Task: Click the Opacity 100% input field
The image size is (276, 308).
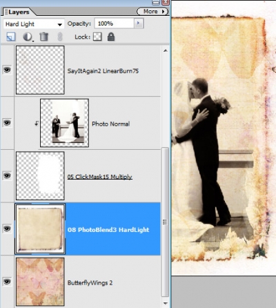Action: pyautogui.click(x=115, y=23)
